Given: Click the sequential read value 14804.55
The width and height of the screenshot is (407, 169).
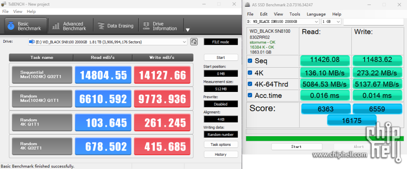Looking at the screenshot, I should (x=103, y=75).
